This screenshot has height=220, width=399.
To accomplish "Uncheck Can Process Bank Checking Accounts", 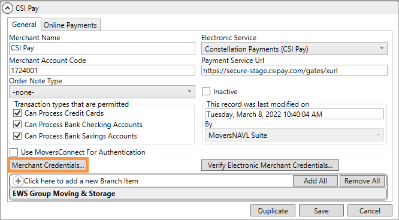I will [17, 125].
